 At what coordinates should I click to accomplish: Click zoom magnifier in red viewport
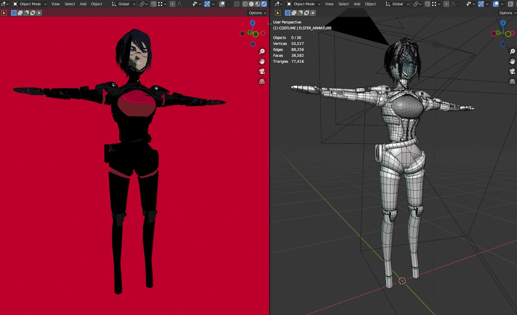click(262, 52)
